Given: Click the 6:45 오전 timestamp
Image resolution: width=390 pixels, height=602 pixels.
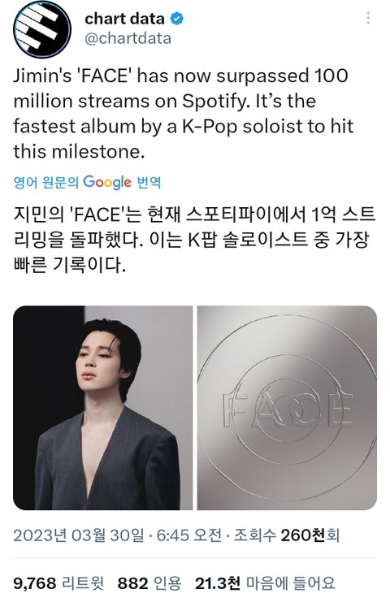Looking at the screenshot, I should click(x=188, y=535).
